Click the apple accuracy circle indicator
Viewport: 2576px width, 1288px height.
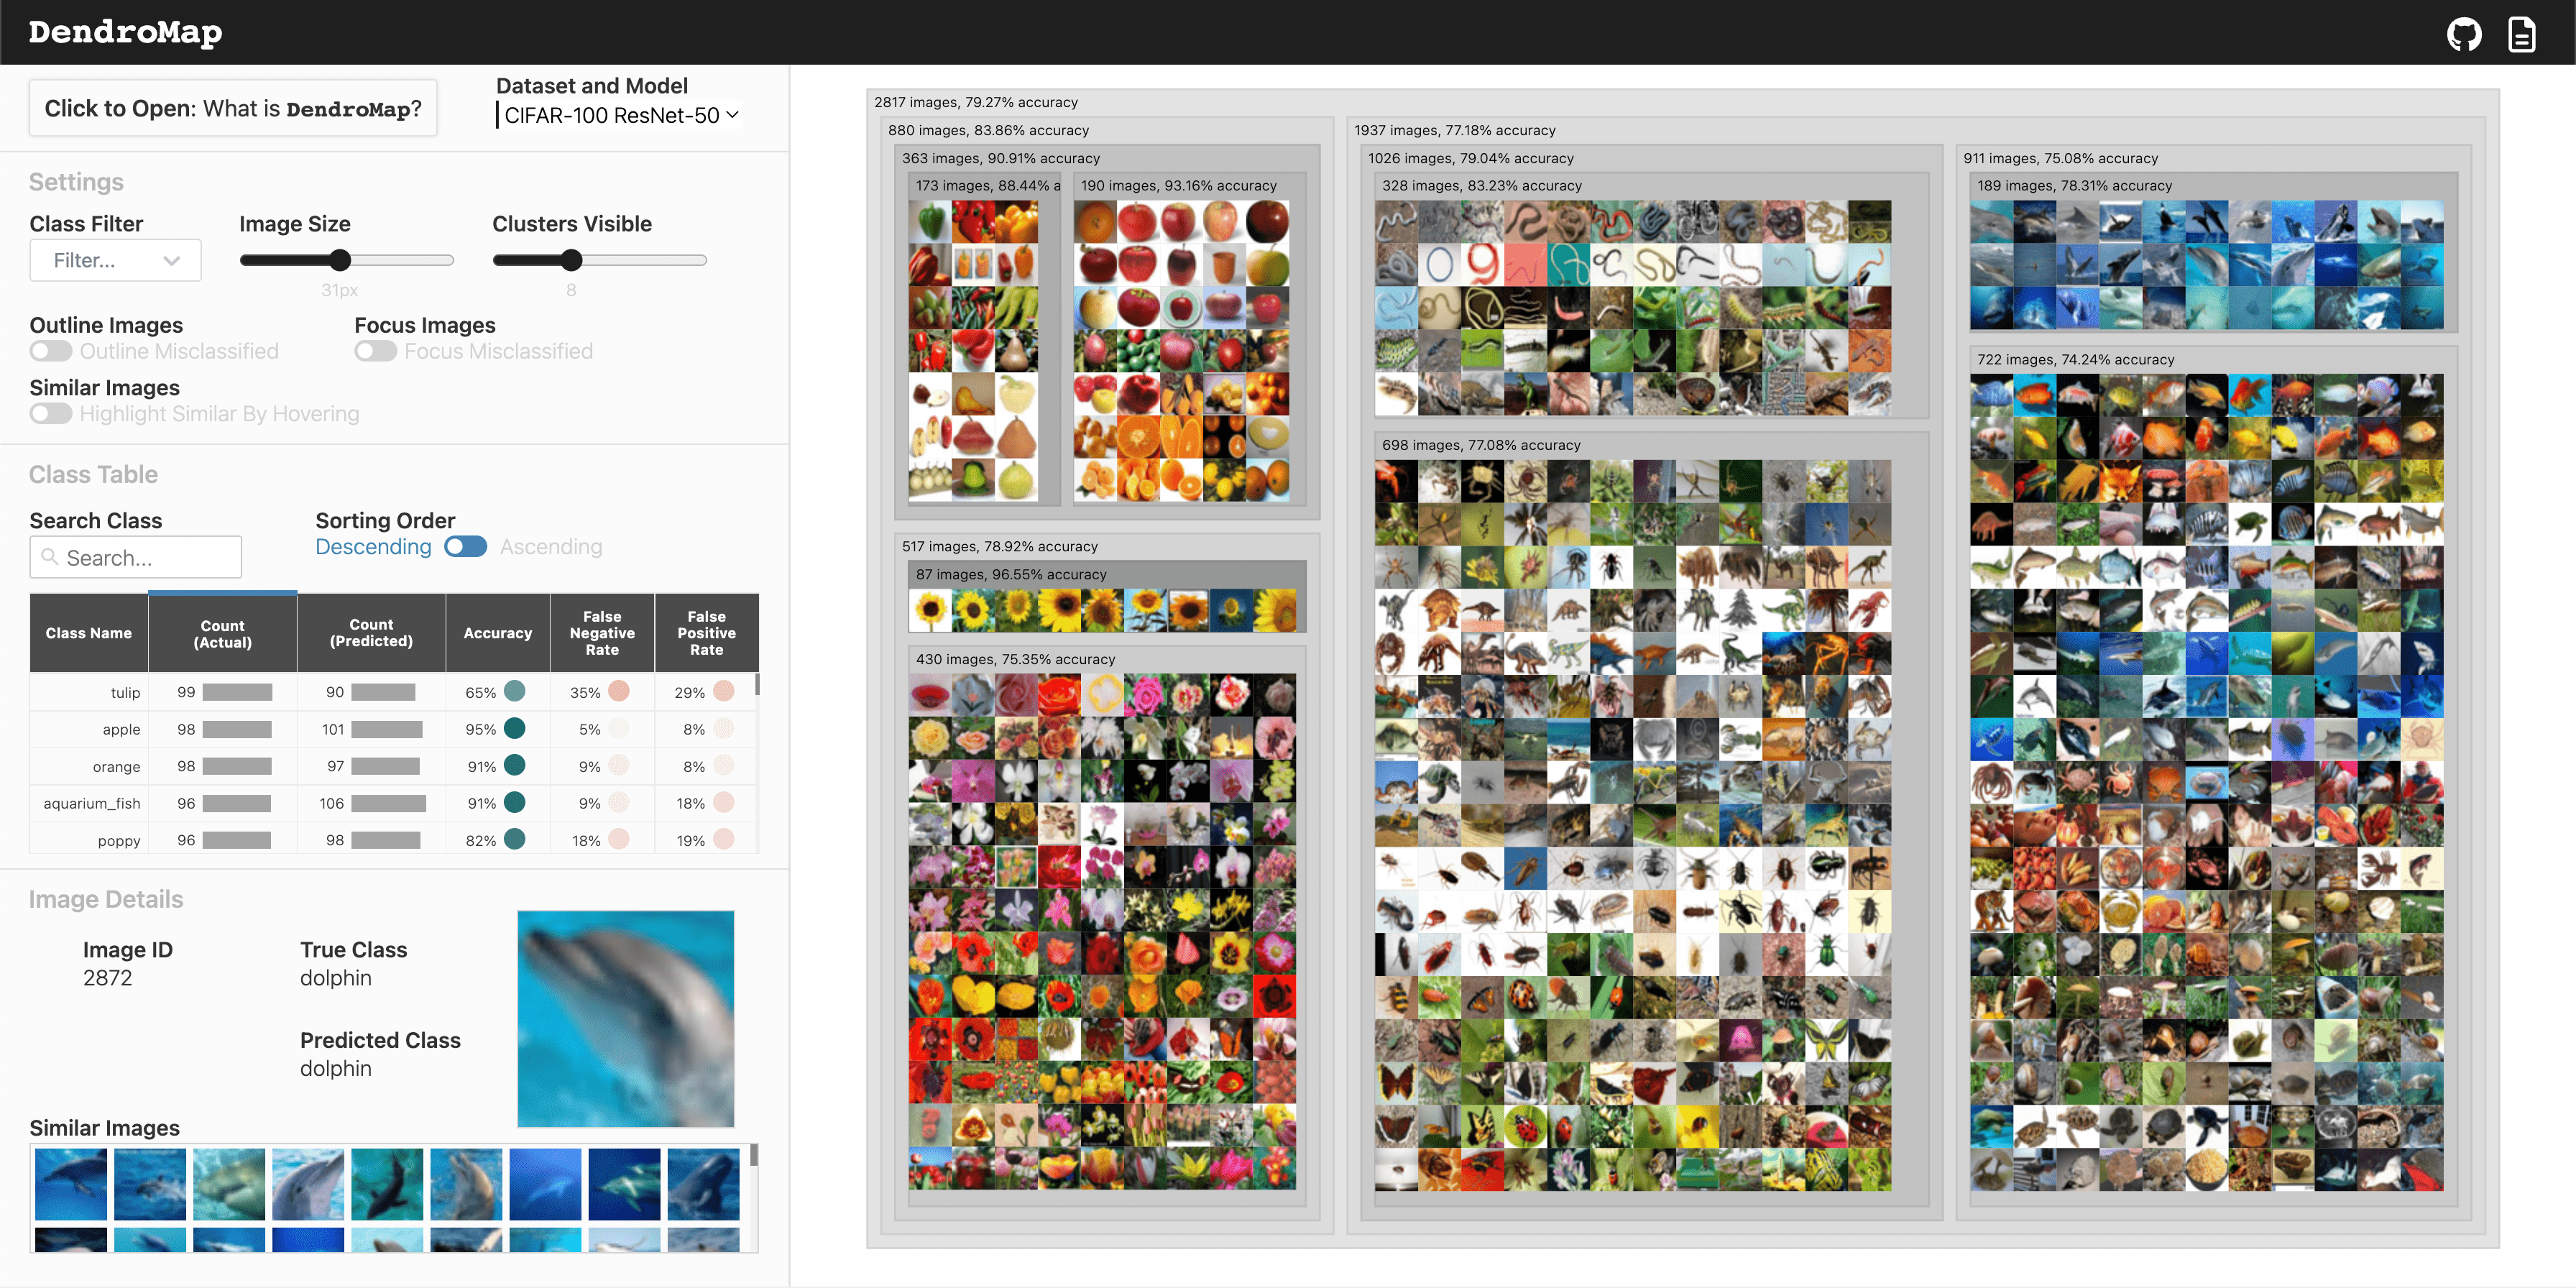(x=515, y=728)
